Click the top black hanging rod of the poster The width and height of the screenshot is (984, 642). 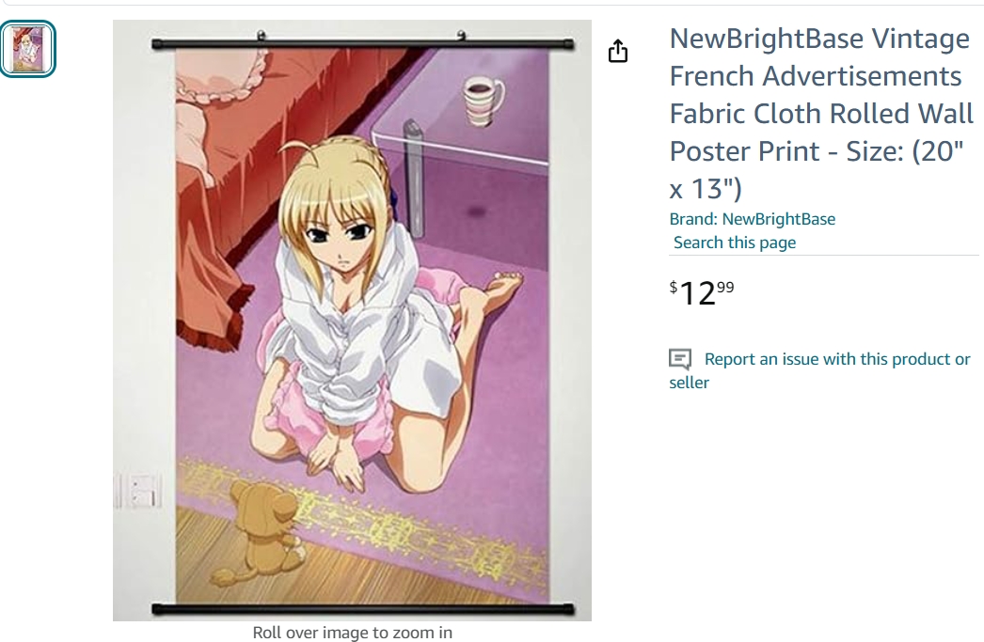tap(362, 43)
